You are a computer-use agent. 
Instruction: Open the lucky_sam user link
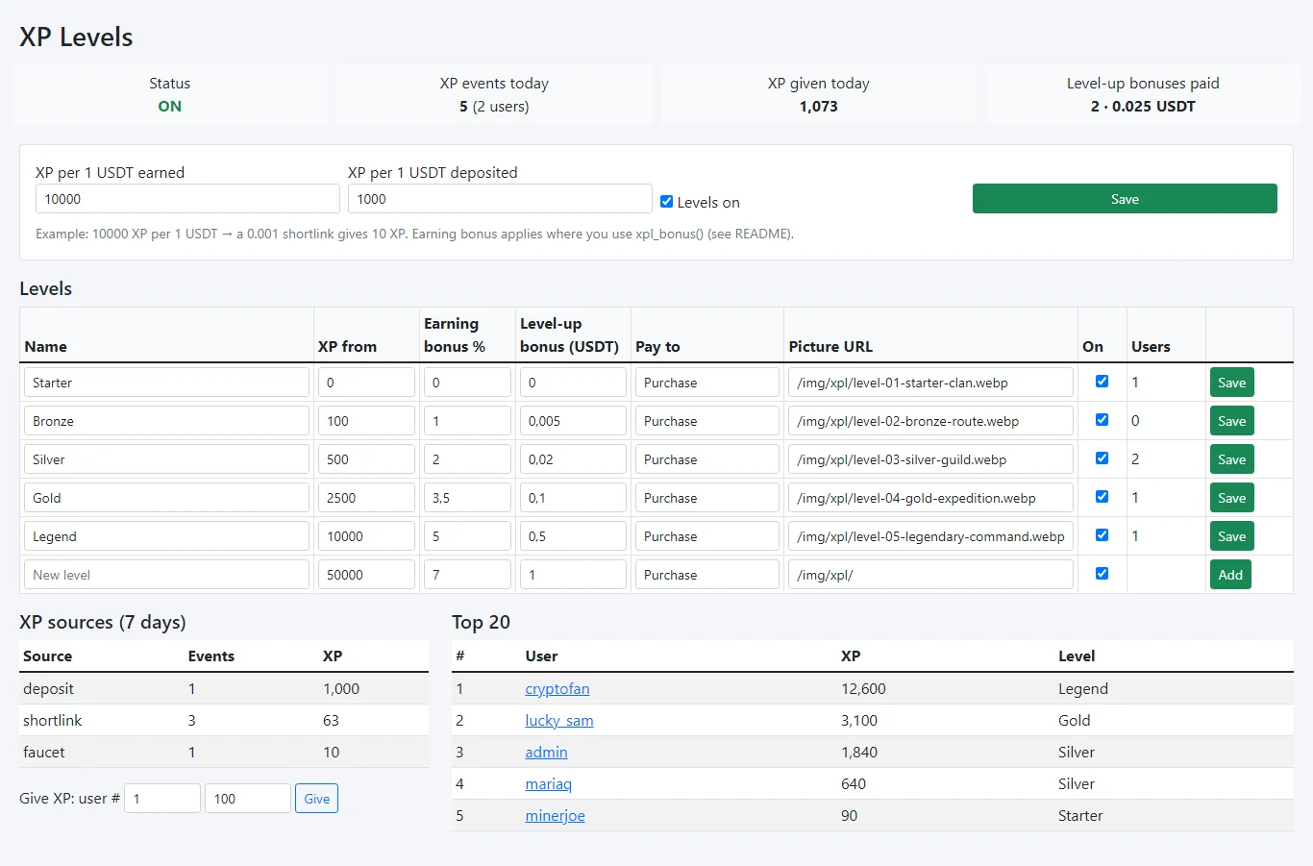[x=559, y=721]
